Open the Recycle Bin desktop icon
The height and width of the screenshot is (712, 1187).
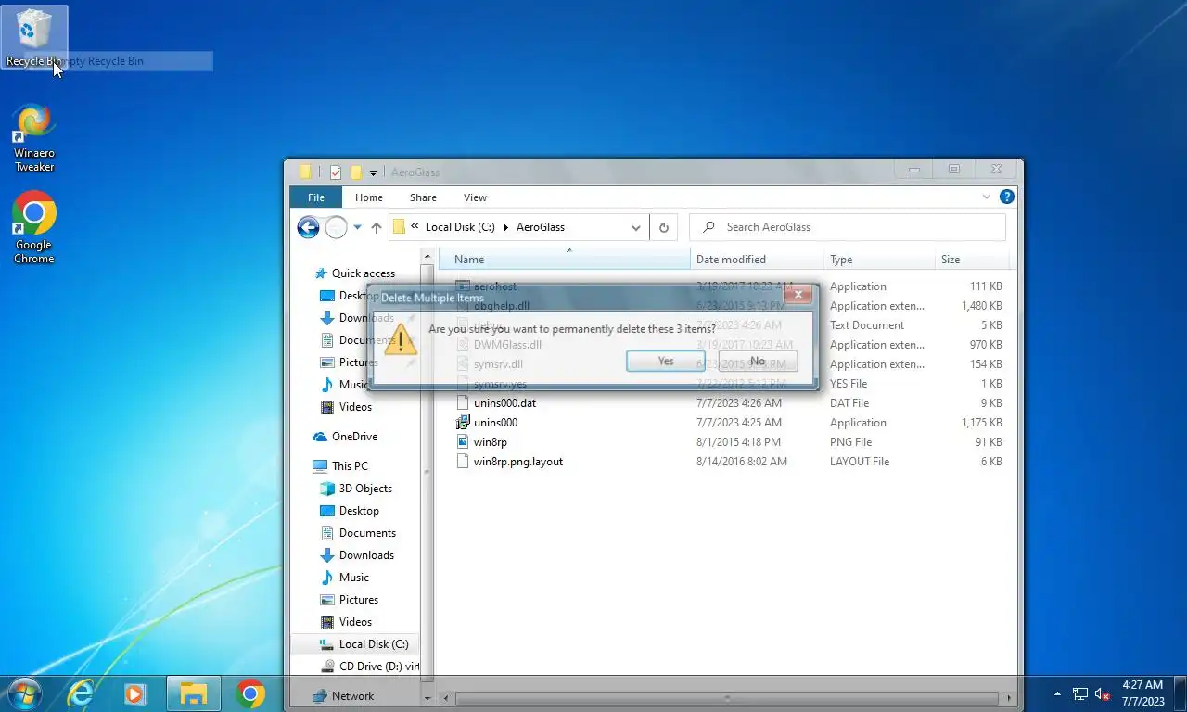click(34, 38)
